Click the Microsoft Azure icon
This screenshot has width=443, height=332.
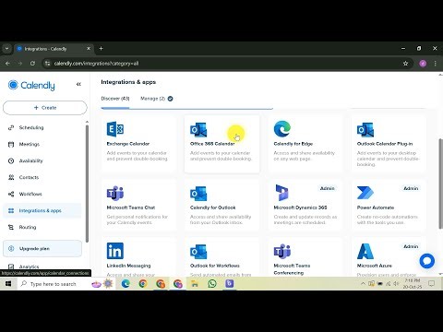pyautogui.click(x=365, y=252)
